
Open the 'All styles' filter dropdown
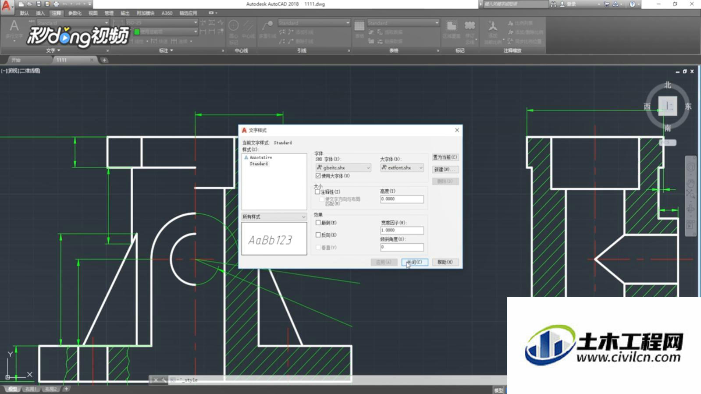(274, 217)
